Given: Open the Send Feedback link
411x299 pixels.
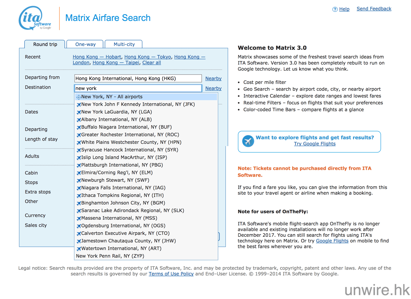Looking at the screenshot, I should coord(374,9).
